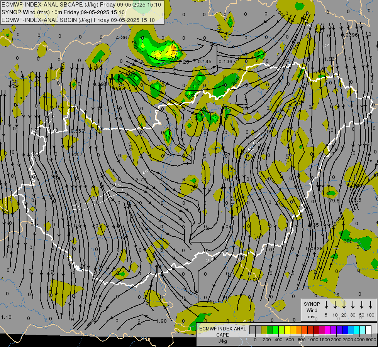Image resolution: width=378 pixels, height=347 pixels.
Task: Pick the yellow-green CAPE legend swatch
Action: (x=281, y=330)
